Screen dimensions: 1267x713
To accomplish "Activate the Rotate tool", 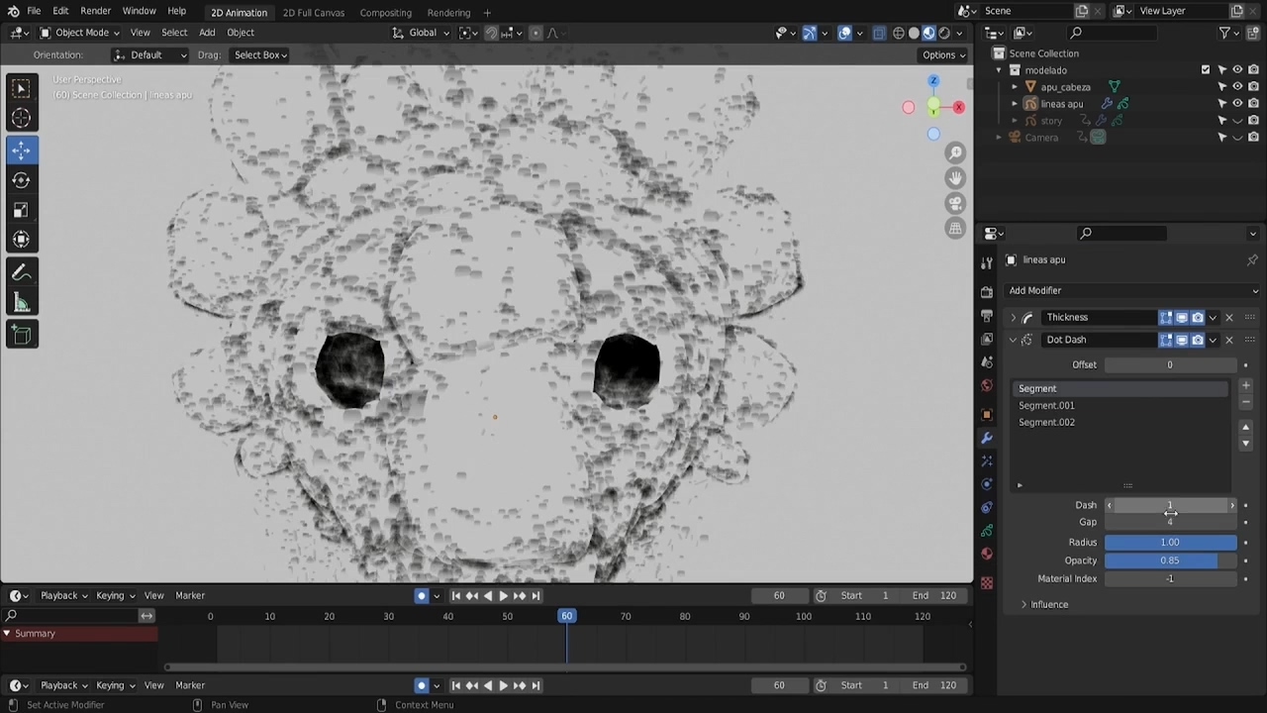I will coord(21,180).
